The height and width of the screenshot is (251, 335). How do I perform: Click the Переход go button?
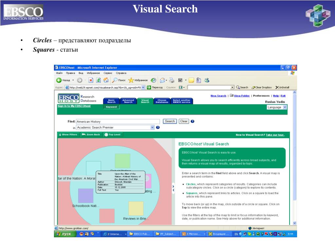tap(155, 87)
